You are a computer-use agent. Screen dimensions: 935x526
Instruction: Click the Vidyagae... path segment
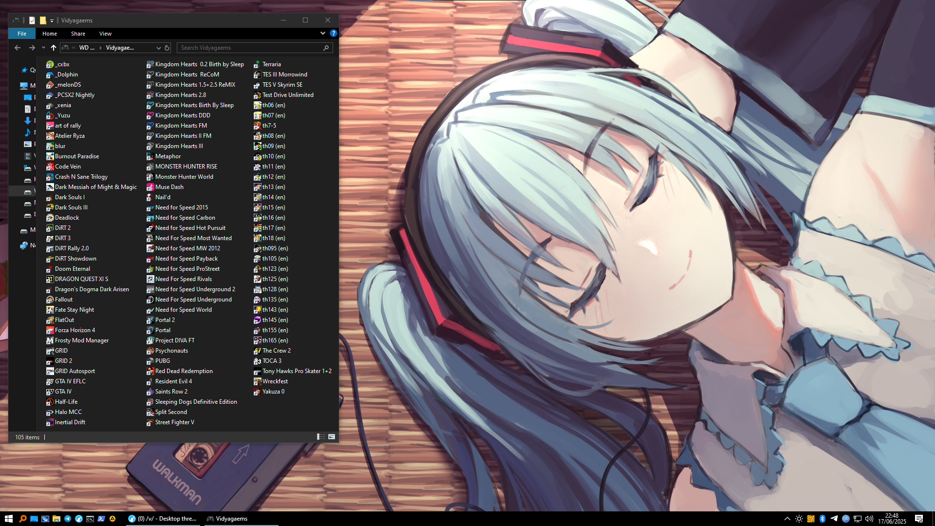pos(120,48)
